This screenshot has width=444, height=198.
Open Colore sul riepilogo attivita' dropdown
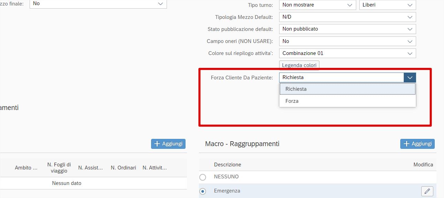tap(410, 53)
